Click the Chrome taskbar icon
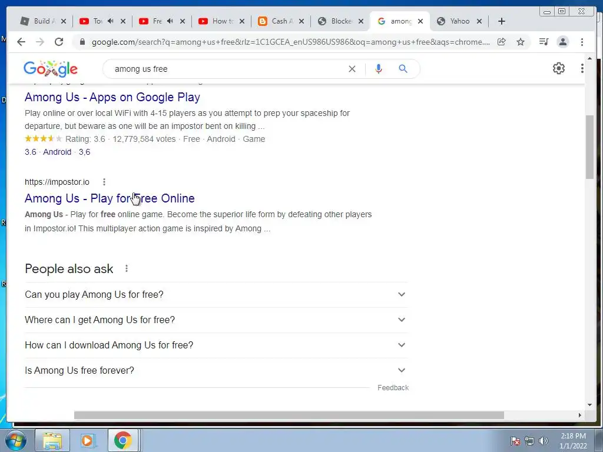603x452 pixels. click(x=122, y=440)
